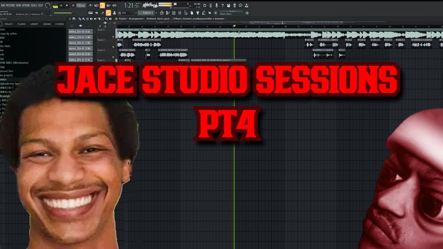Open the FL STUDIO 21.2.3 news panel
The height and width of the screenshot is (249, 443).
point(231,13)
